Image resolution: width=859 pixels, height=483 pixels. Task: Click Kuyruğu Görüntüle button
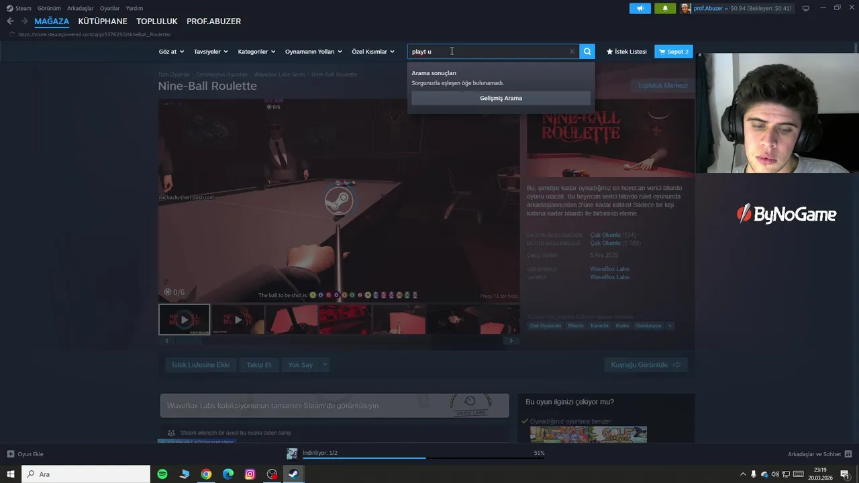pos(646,365)
